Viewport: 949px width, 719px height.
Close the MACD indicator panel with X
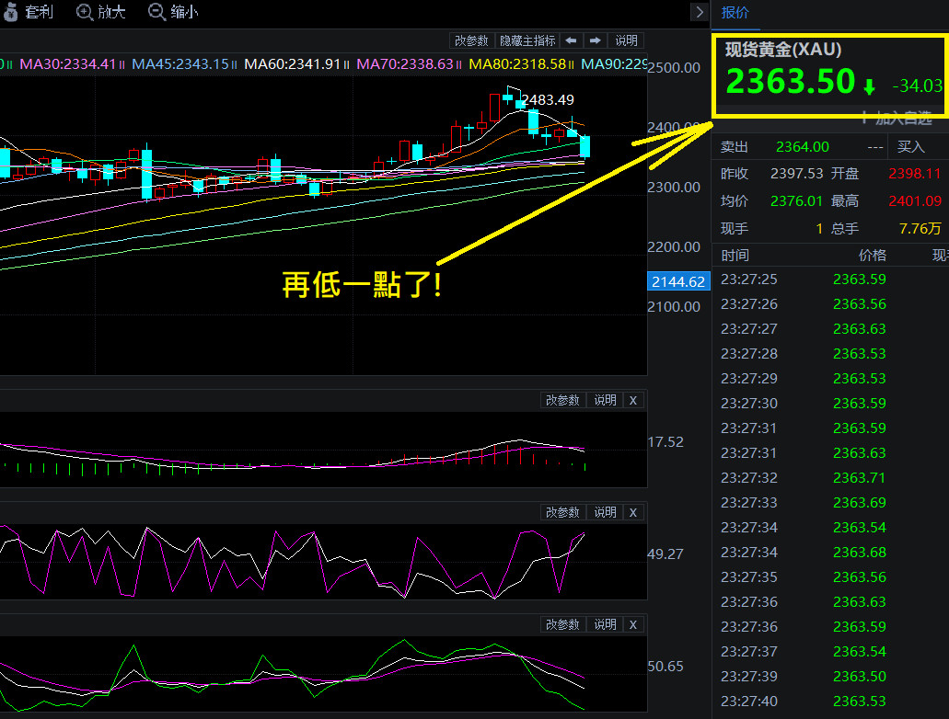tap(632, 400)
